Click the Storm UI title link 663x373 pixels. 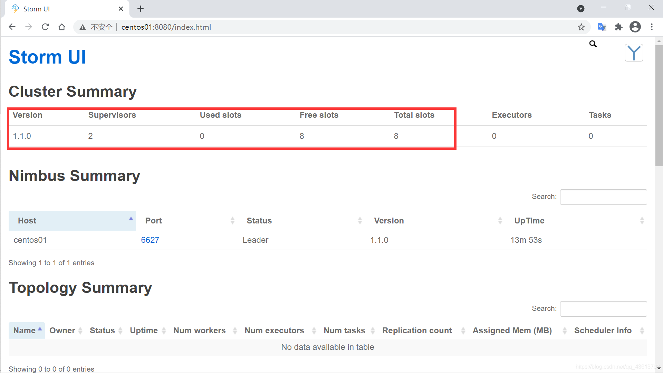(47, 57)
